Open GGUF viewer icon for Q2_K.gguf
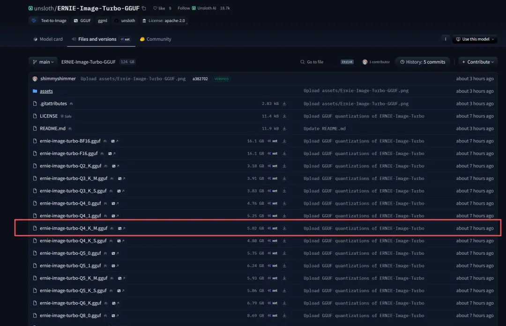506x326 pixels. click(116, 166)
